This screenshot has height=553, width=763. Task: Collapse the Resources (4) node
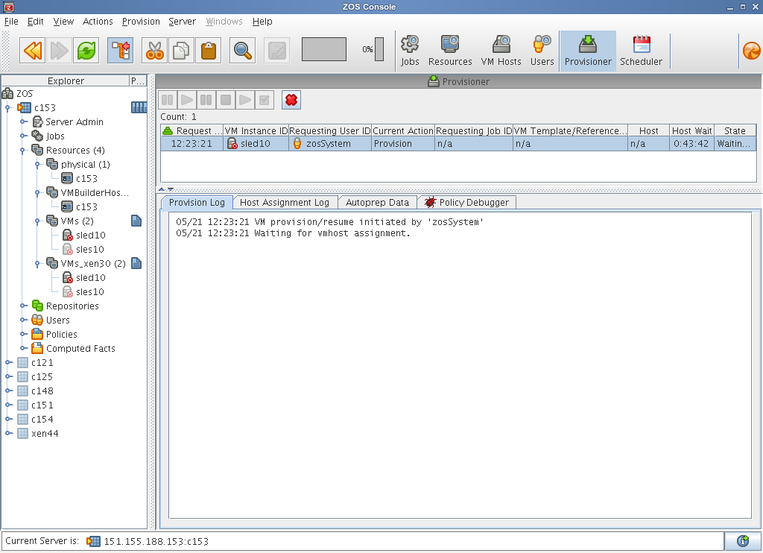coord(23,151)
